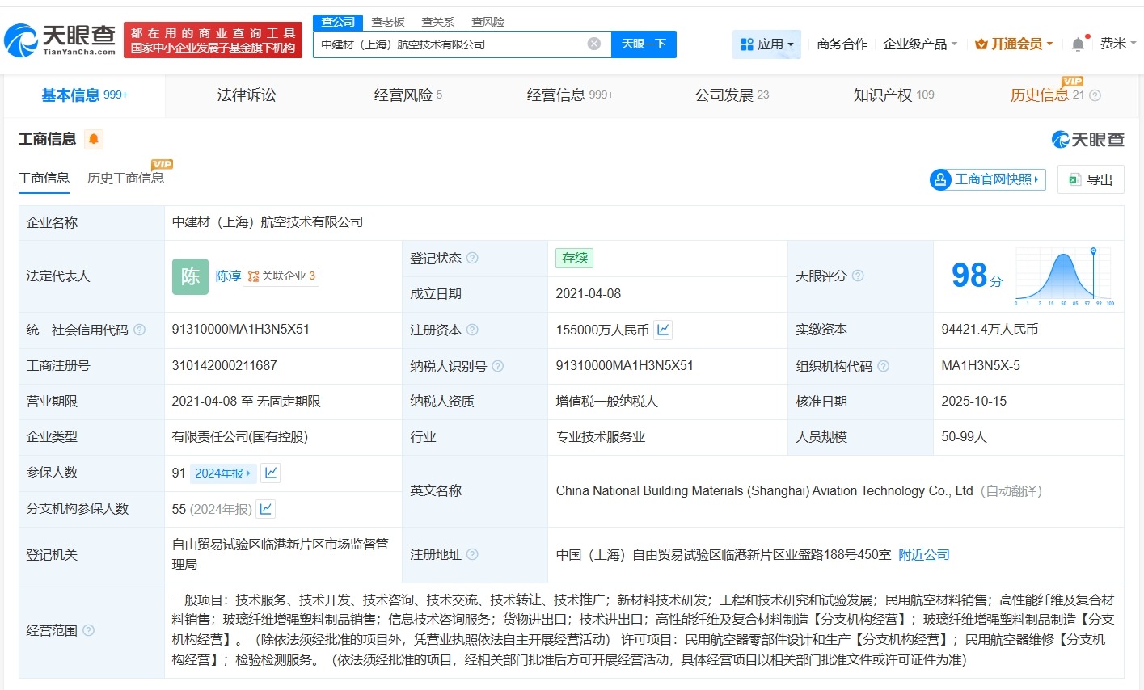Click the 天眼查 watermark logo on the right
1144x690 pixels.
1087,139
